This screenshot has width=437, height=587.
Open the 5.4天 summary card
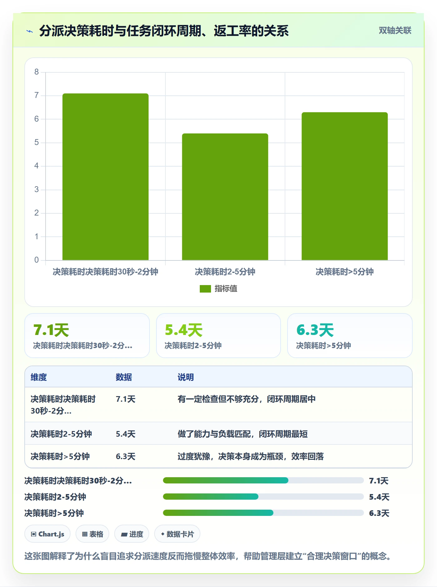[x=219, y=336]
